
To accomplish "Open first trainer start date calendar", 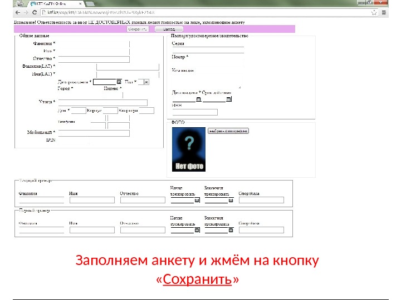I will click(x=197, y=230).
